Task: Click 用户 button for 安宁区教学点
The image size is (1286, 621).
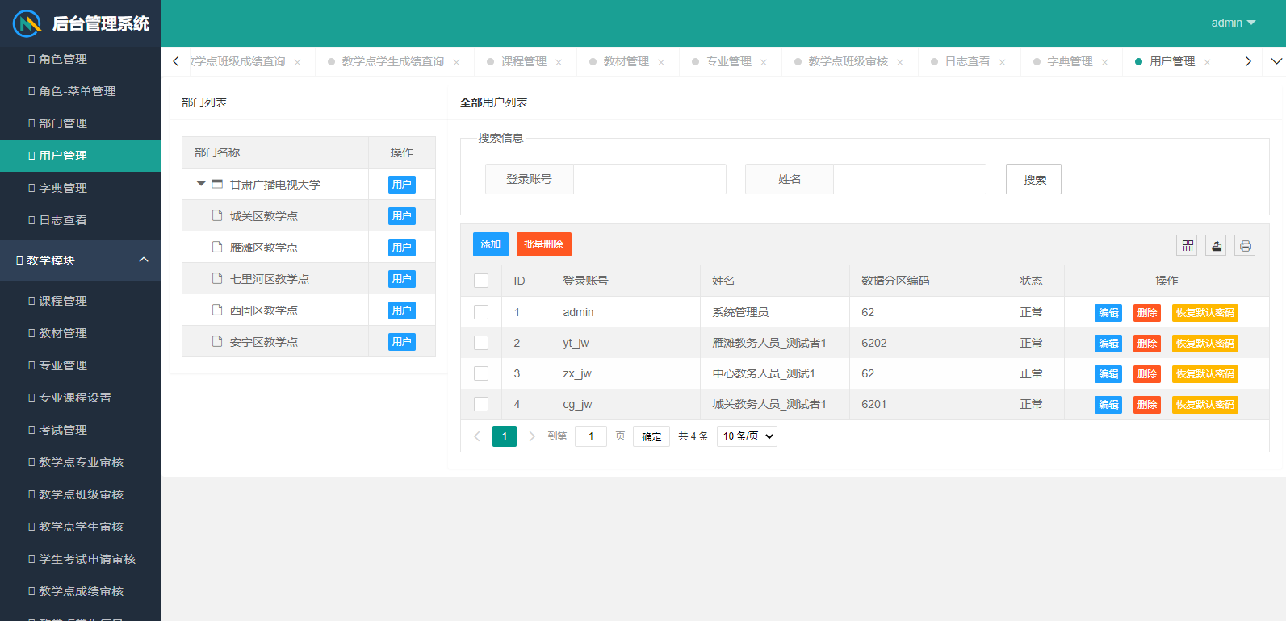Action: click(x=402, y=342)
